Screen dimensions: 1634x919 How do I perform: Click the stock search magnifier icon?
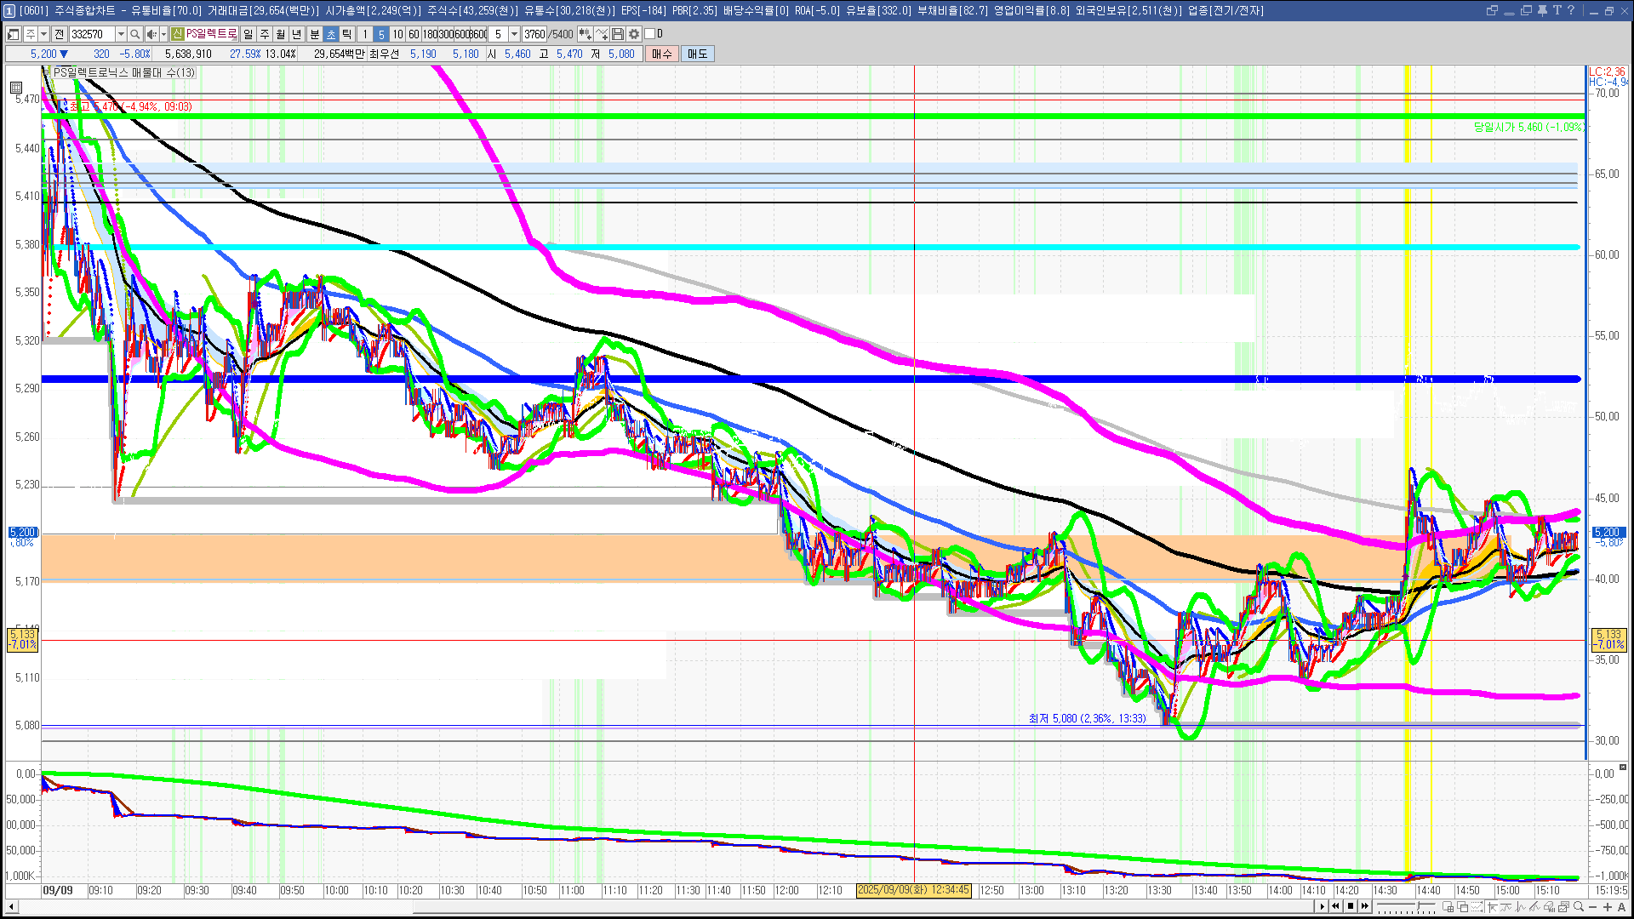134,34
